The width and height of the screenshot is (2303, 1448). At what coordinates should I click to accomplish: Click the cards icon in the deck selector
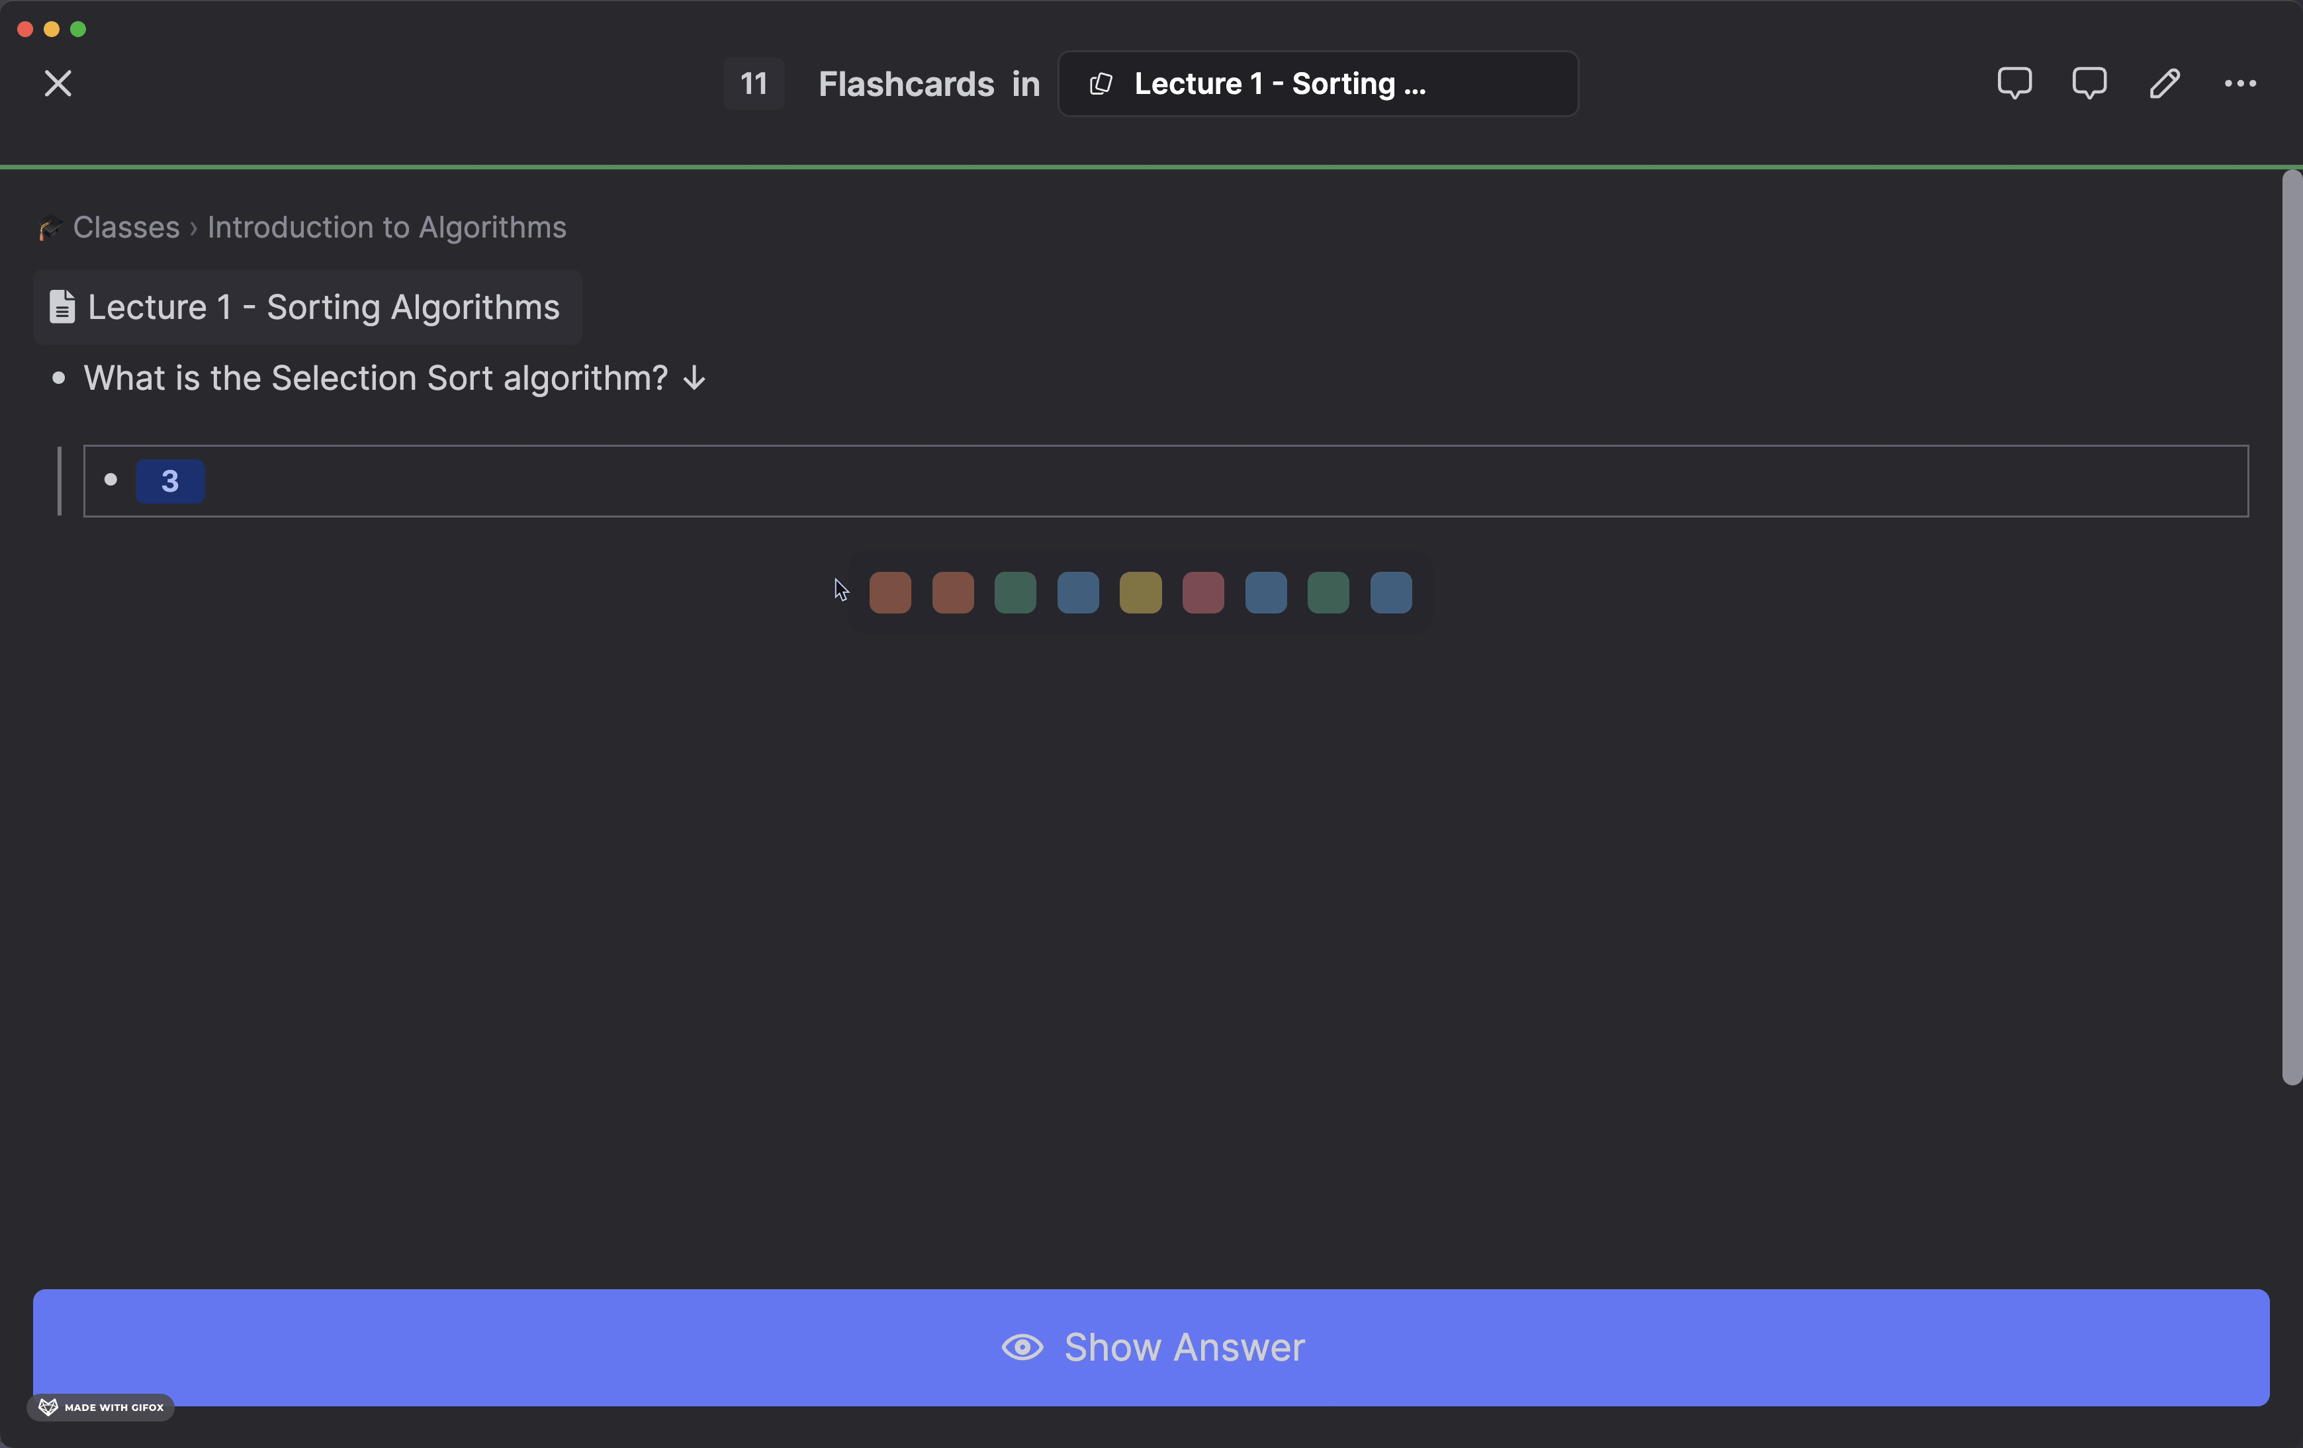(1101, 84)
